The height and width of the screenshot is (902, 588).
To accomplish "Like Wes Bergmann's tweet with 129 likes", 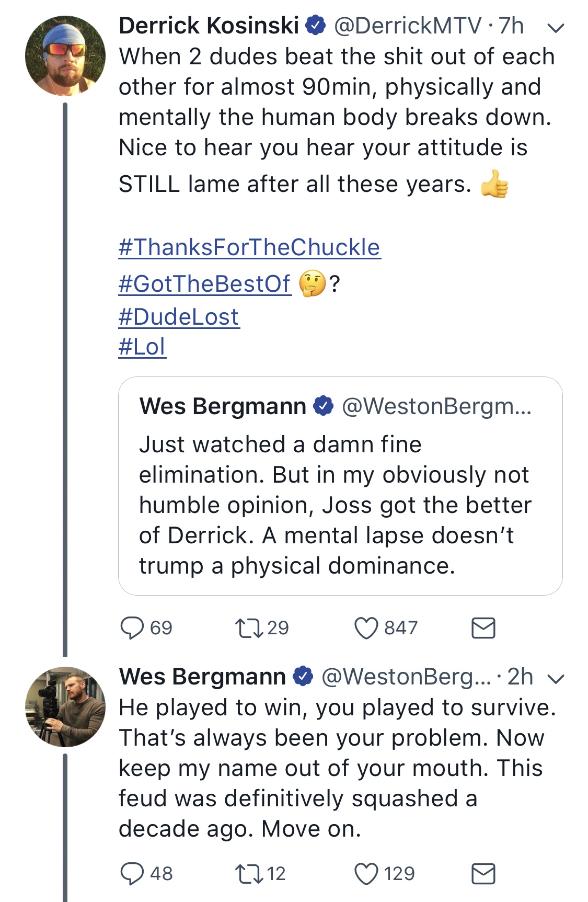I will tap(366, 874).
